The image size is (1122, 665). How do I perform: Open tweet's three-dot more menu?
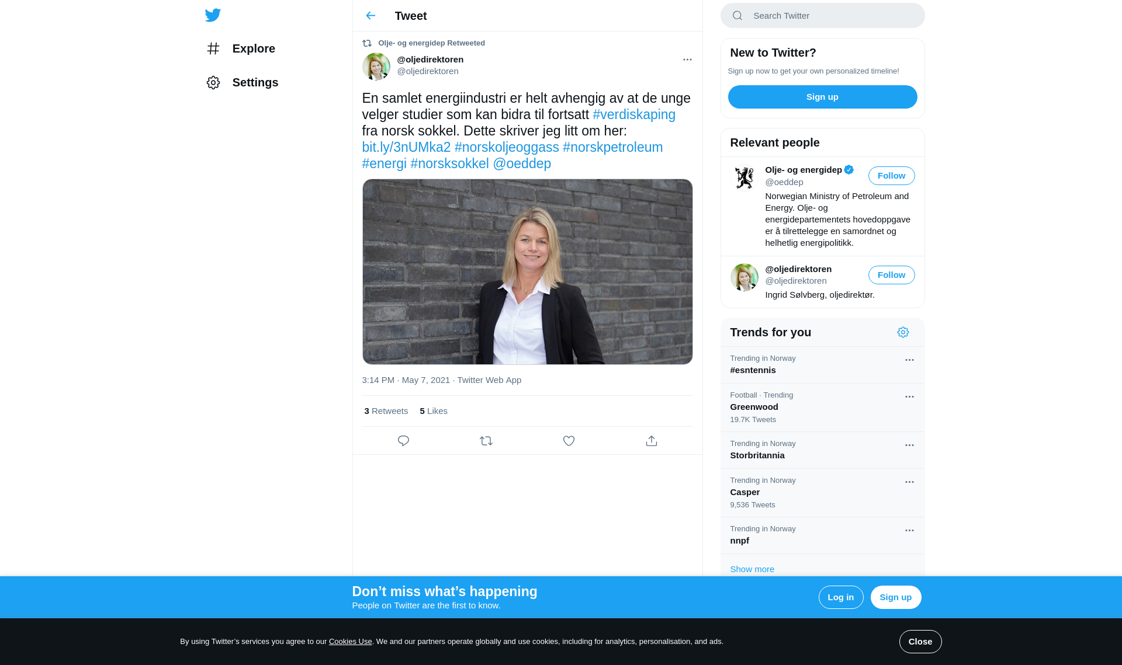687,60
